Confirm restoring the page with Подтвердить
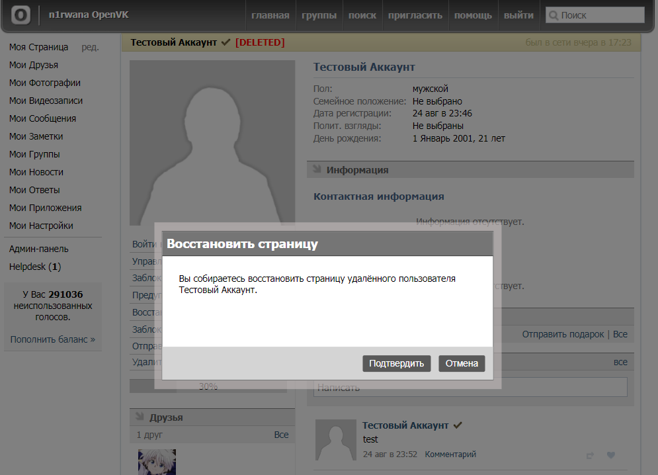Image resolution: width=658 pixels, height=475 pixels. click(x=397, y=363)
